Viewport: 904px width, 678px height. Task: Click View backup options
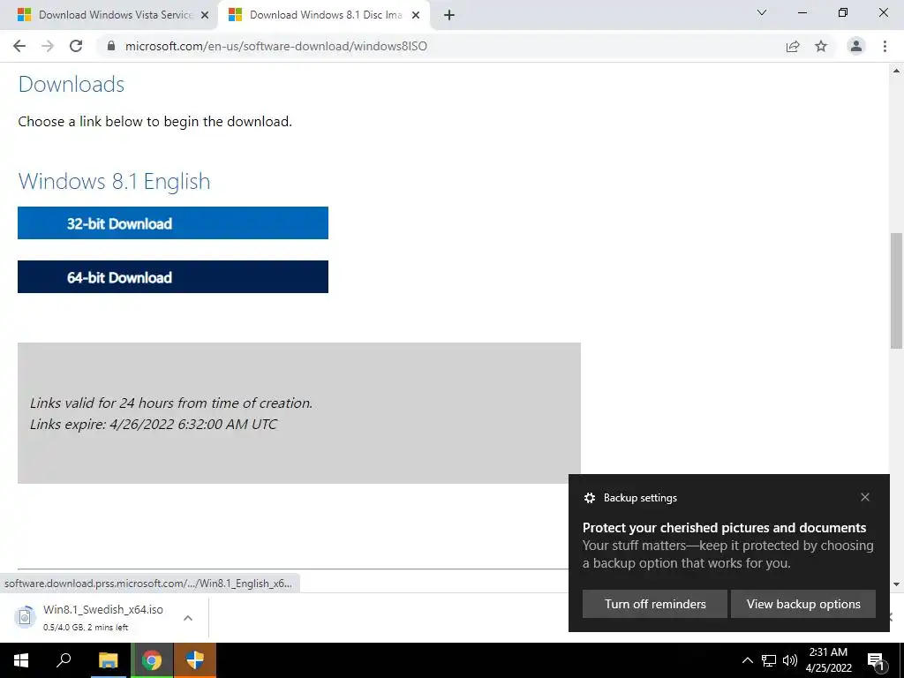[x=803, y=604]
